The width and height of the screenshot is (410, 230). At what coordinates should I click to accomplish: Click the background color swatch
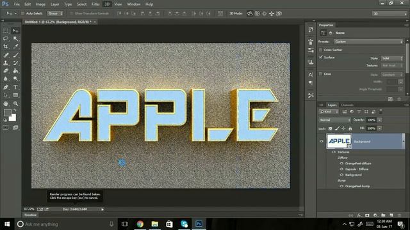click(x=13, y=118)
